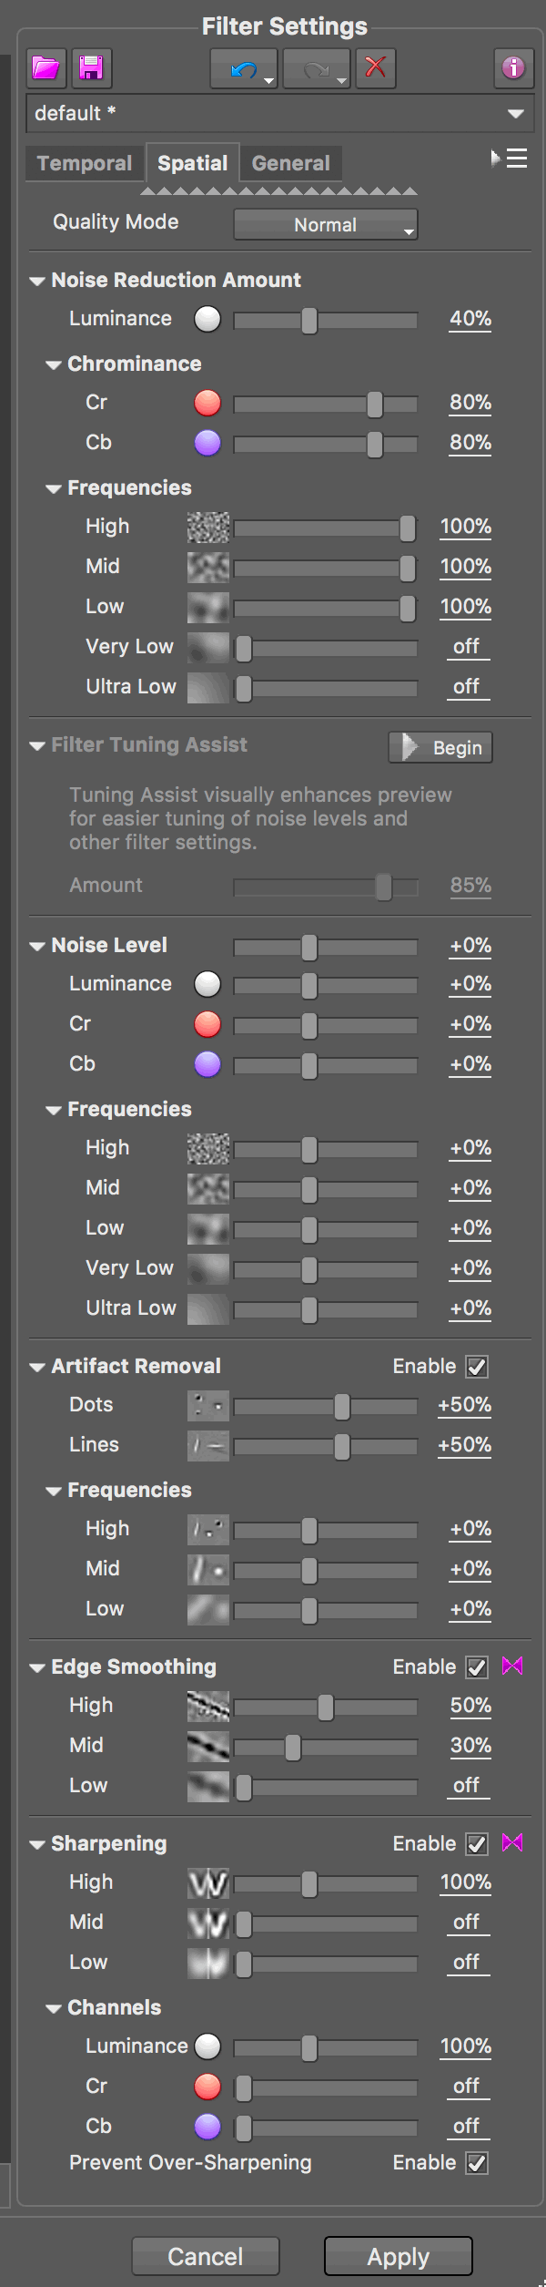The height and width of the screenshot is (2287, 546).
Task: Click Sharpening magenta bowtie icon
Action: tap(512, 1843)
